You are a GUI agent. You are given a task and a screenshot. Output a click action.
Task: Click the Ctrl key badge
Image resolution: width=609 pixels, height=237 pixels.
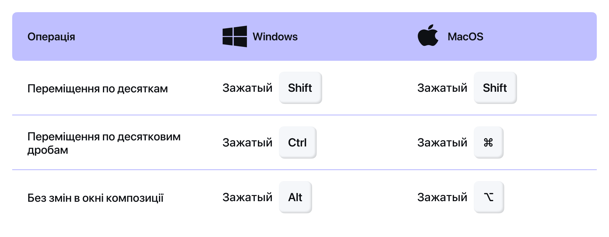click(x=297, y=143)
